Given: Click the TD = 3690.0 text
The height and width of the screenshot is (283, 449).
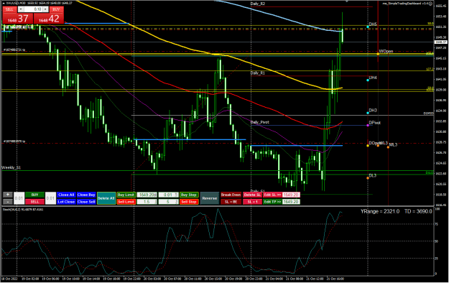Looking at the screenshot, I should tap(418, 211).
